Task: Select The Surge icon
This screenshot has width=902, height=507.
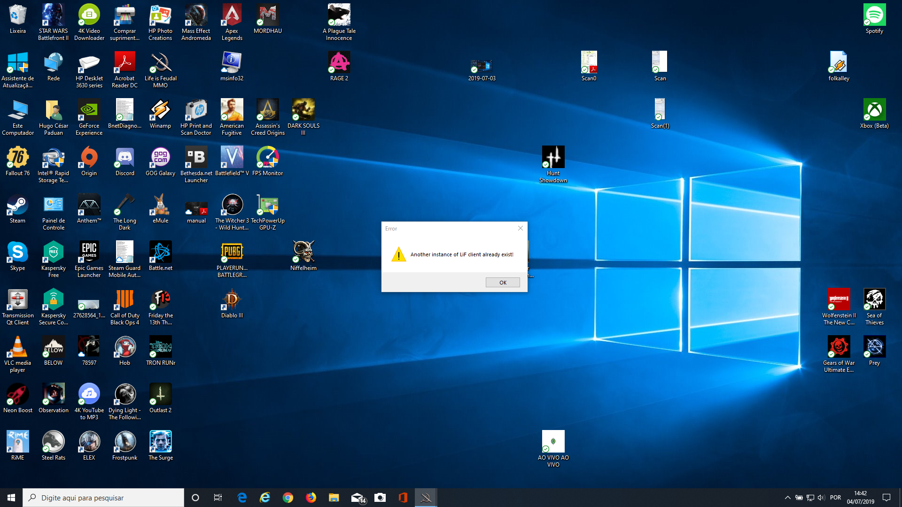Action: [x=161, y=446]
